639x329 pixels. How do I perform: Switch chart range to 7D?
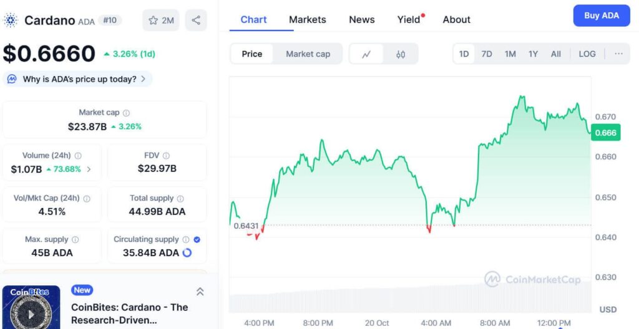point(487,54)
